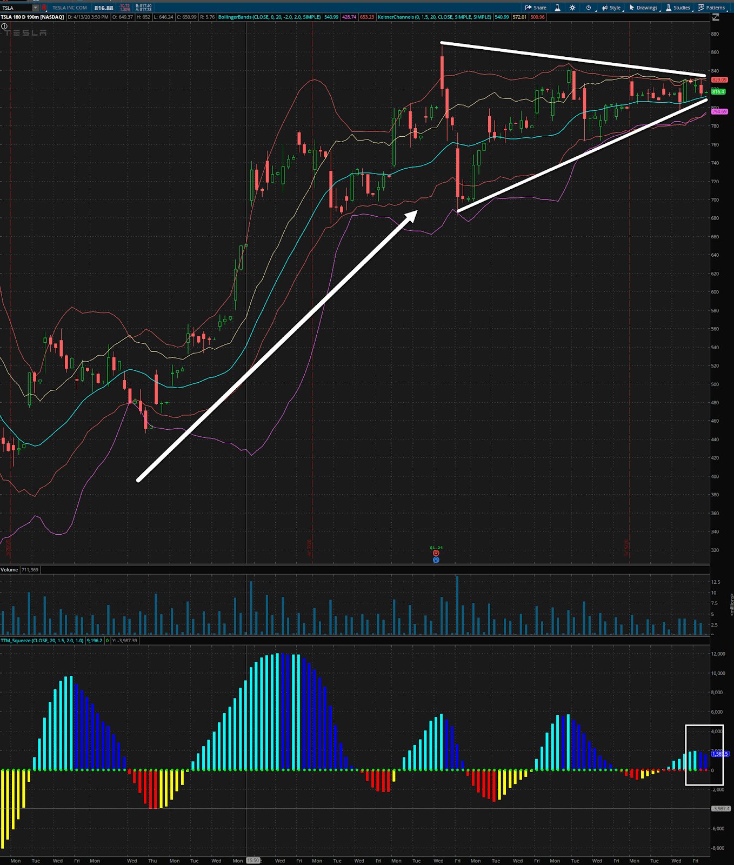
Task: Click the Keltner value 572.01
Action: (x=519, y=17)
